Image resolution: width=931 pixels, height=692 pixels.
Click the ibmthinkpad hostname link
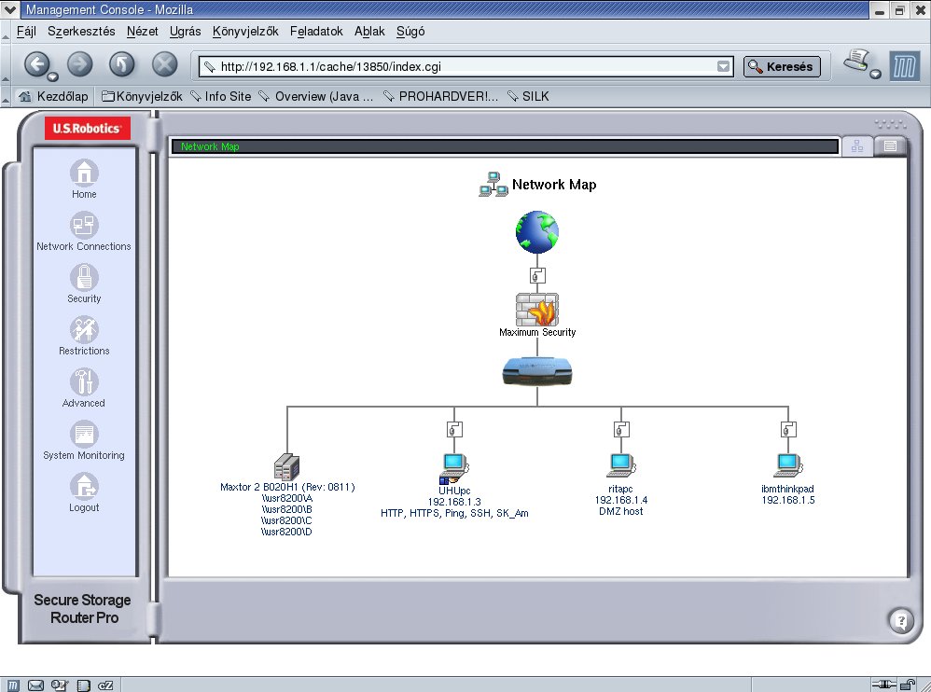click(x=787, y=489)
